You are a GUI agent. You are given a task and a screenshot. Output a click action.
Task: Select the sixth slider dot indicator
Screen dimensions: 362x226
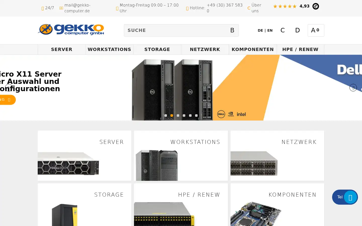tap(196, 116)
